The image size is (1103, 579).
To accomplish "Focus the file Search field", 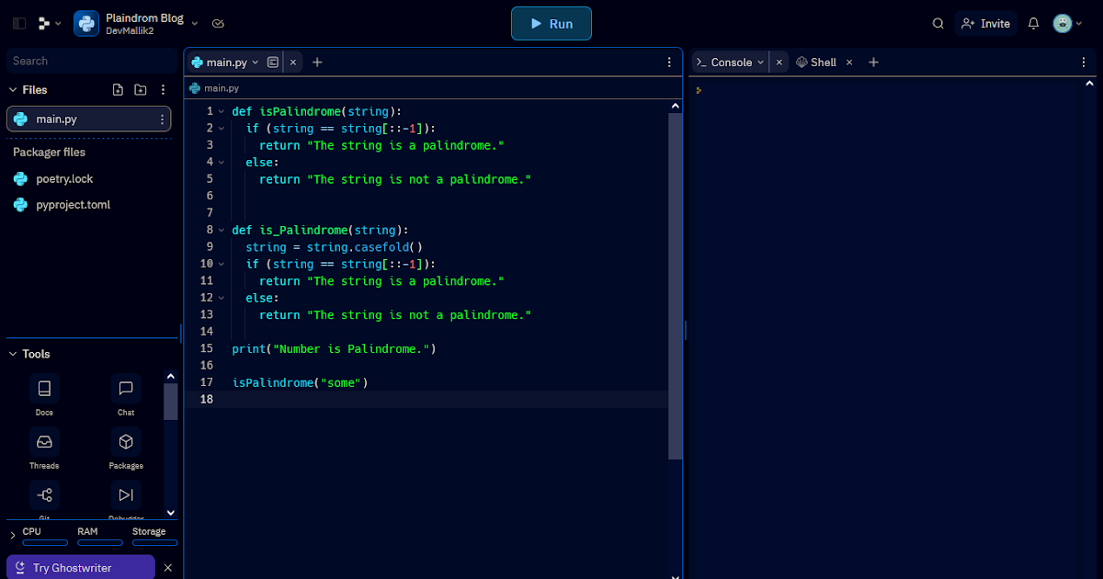I will [x=91, y=61].
